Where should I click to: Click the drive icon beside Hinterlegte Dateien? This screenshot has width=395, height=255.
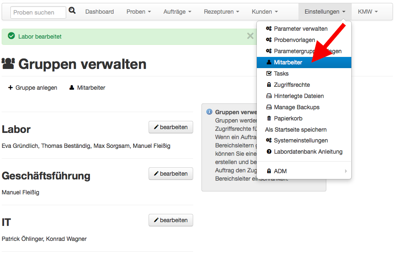point(269,96)
